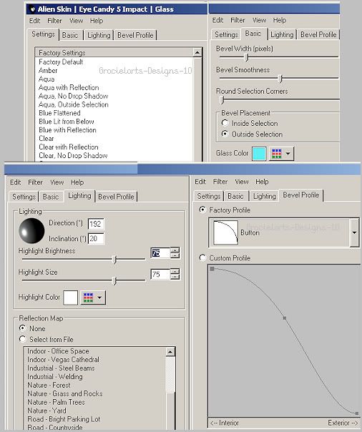Select 'Aqua, No Drop Shadow' preset
Screen dimensions: 362x432
pos(73,96)
